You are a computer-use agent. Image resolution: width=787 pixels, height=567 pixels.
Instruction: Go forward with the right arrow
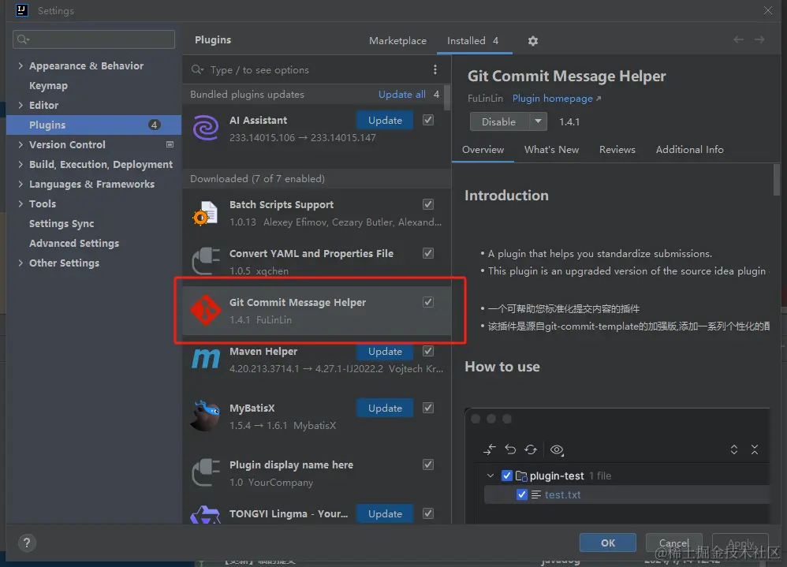[759, 39]
